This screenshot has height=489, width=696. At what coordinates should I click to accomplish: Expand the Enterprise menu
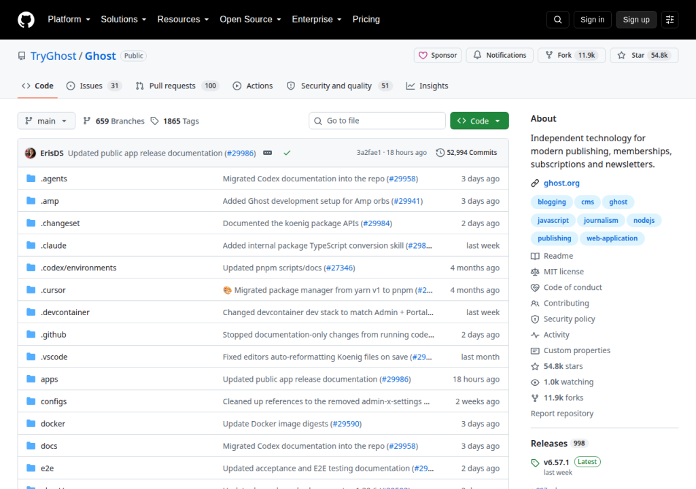coord(317,20)
